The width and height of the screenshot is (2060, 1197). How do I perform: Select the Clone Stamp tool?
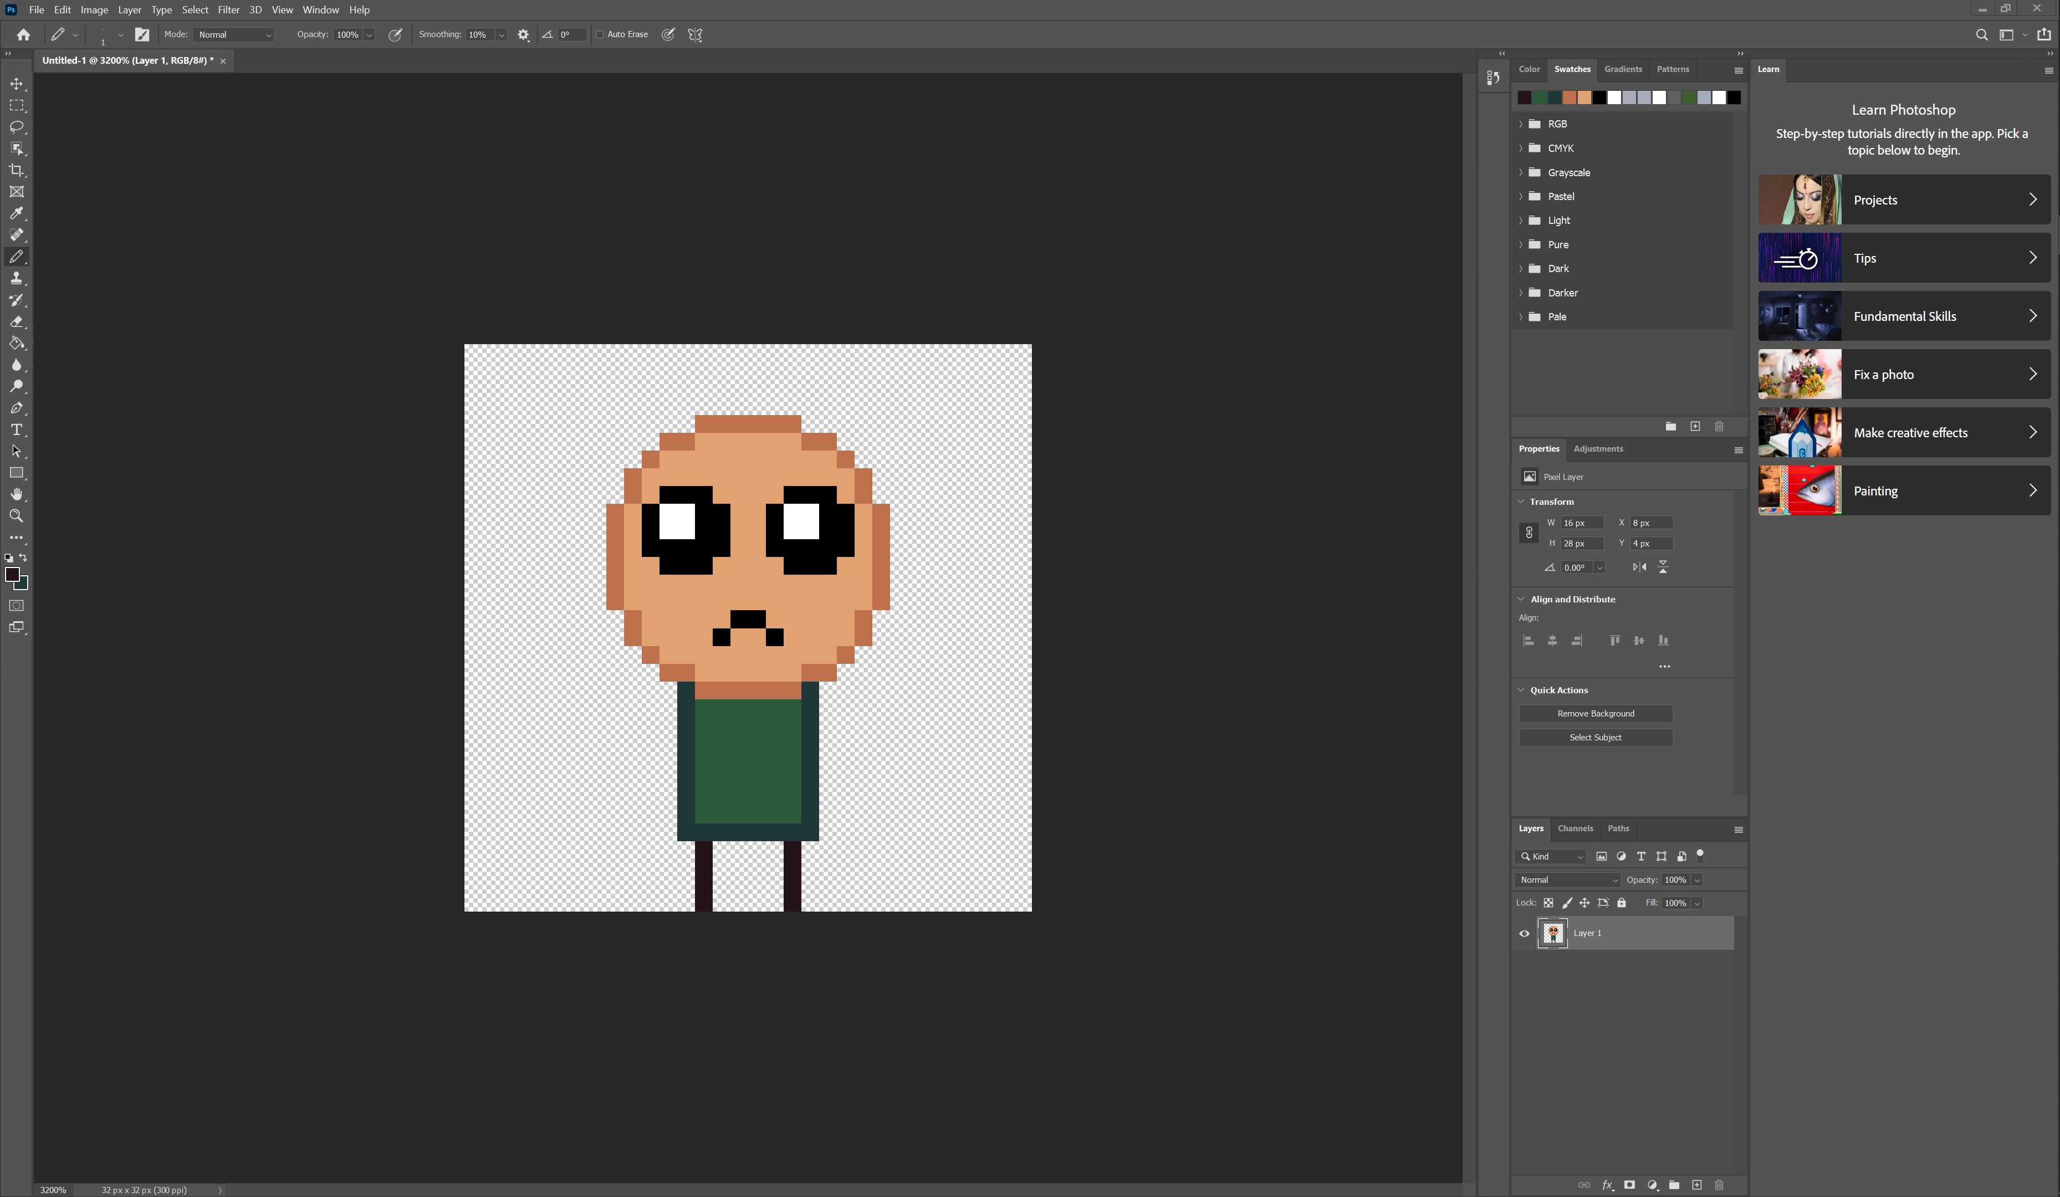click(17, 278)
